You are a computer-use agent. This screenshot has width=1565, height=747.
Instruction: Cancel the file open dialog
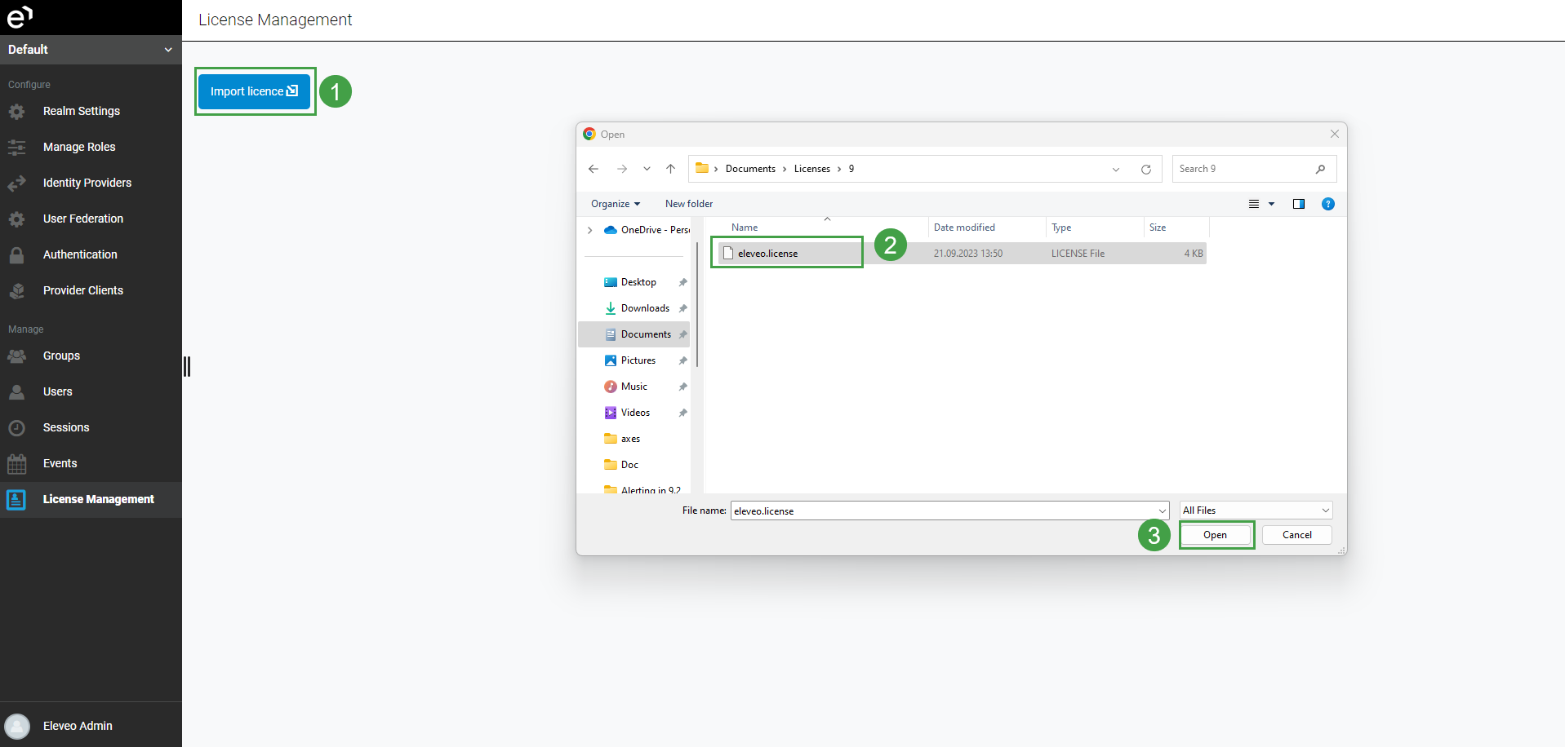pos(1296,535)
